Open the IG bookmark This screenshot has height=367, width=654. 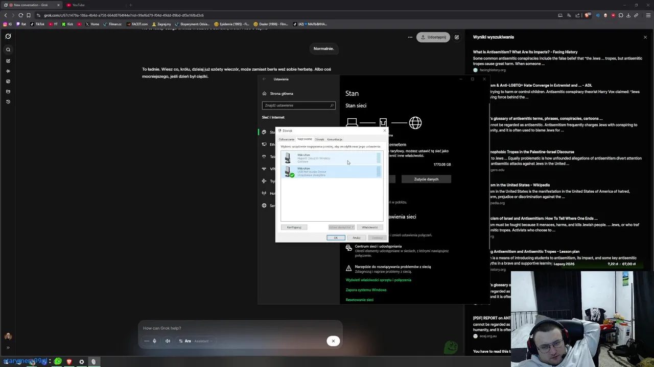[7, 24]
